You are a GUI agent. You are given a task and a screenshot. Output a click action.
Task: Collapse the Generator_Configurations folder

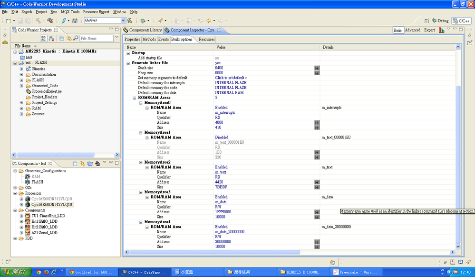[15, 171]
